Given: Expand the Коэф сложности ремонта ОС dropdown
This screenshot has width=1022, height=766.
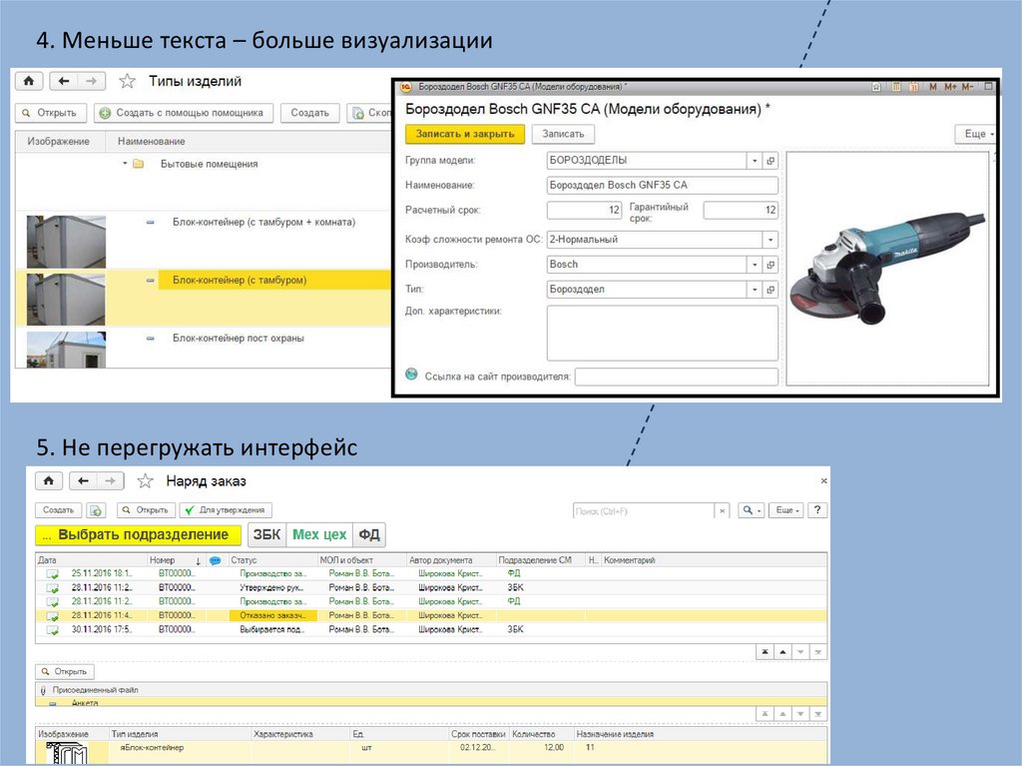Looking at the screenshot, I should pos(769,240).
